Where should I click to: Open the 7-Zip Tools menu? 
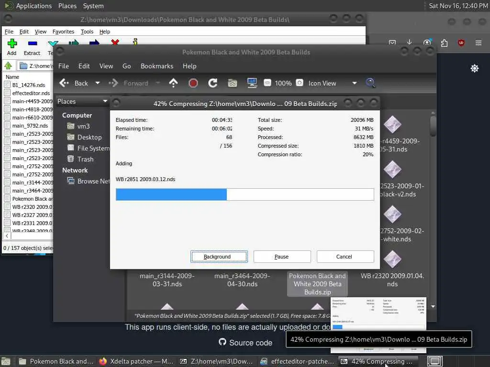87,32
